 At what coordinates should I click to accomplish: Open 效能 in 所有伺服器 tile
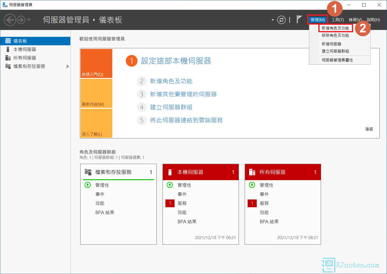pos(265,212)
